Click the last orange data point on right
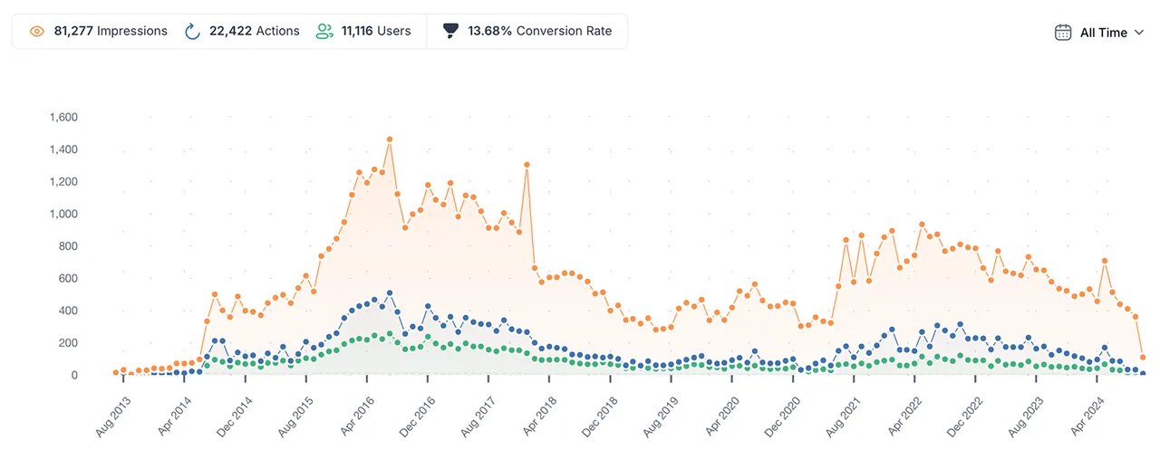Image resolution: width=1160 pixels, height=460 pixels. [x=1143, y=358]
